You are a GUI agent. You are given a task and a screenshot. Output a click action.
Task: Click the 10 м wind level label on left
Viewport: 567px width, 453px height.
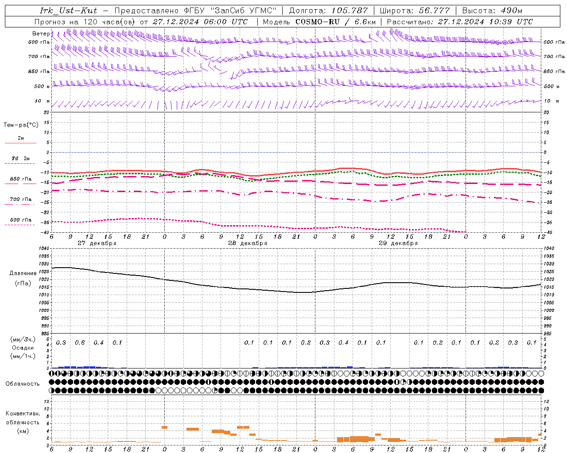43,101
